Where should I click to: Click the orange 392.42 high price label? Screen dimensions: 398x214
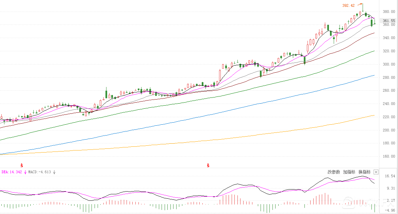click(x=348, y=5)
